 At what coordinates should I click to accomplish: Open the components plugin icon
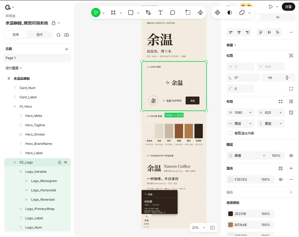[217, 13]
